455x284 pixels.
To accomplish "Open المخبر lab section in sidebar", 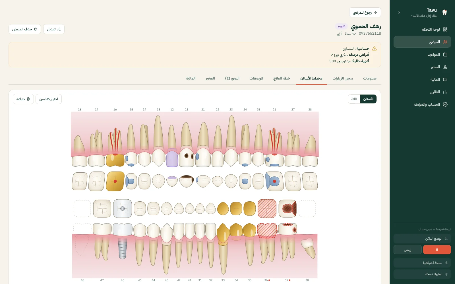I will 422,67.
